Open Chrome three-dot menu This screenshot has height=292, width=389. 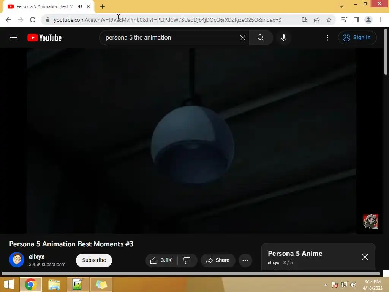381,20
